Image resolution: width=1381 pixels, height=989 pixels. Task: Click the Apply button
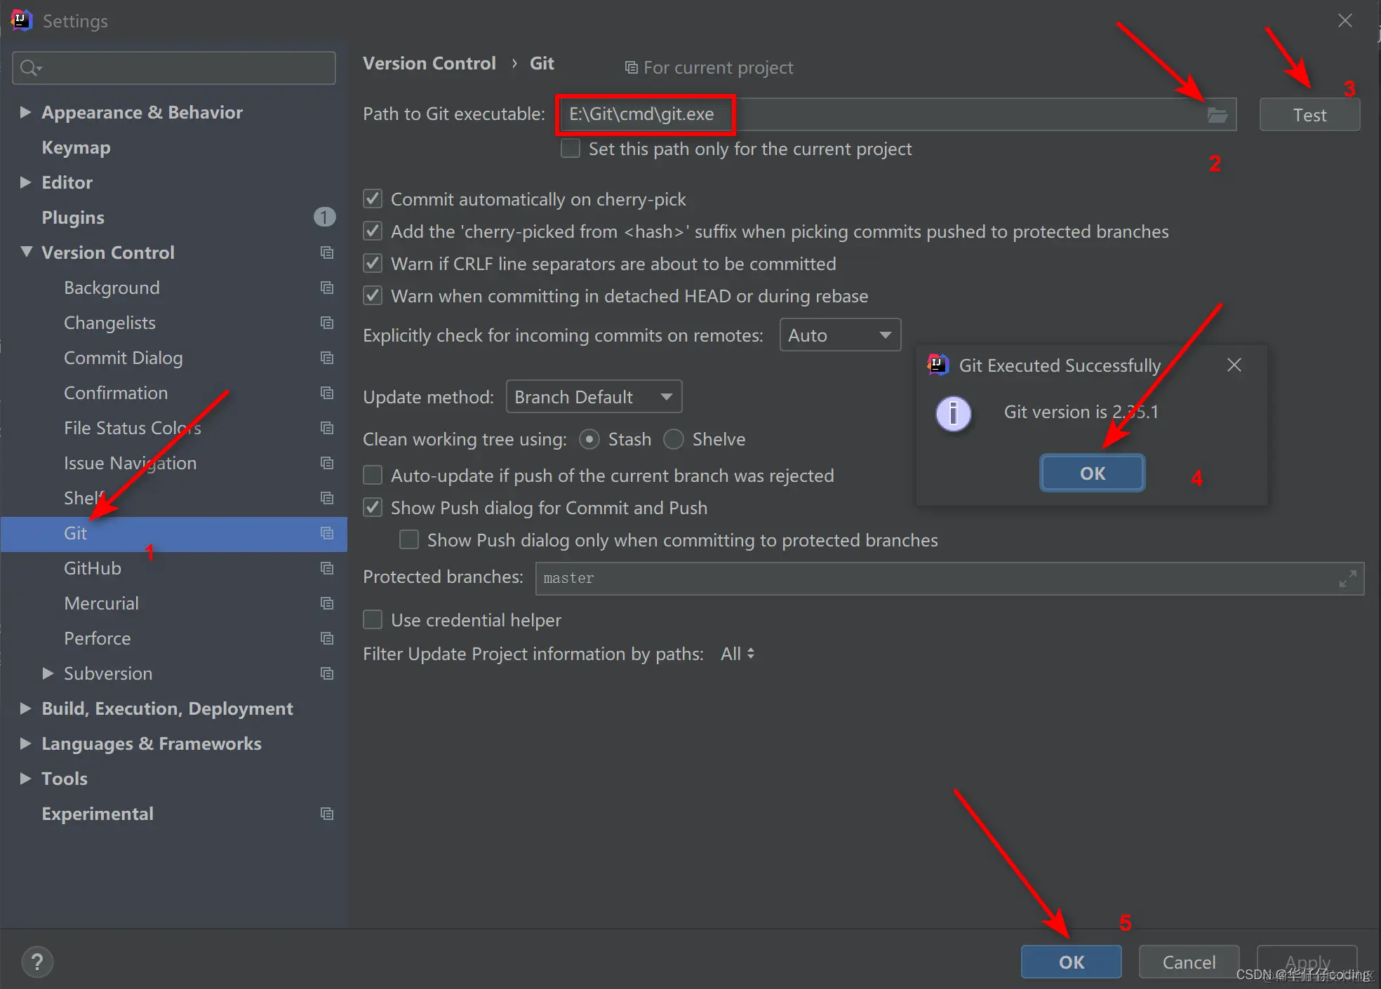tap(1307, 962)
